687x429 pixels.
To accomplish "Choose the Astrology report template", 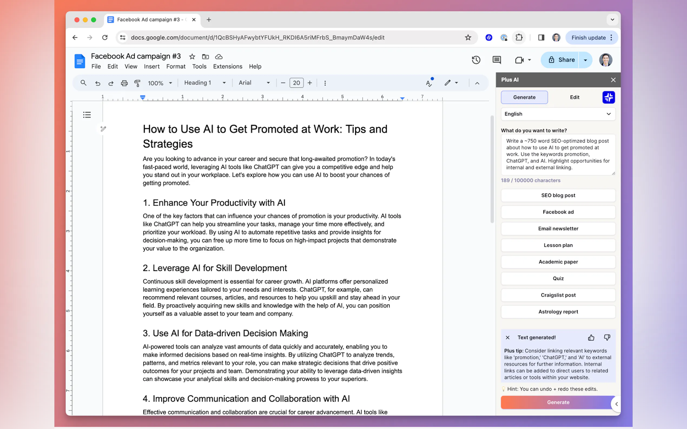I will tap(558, 312).
